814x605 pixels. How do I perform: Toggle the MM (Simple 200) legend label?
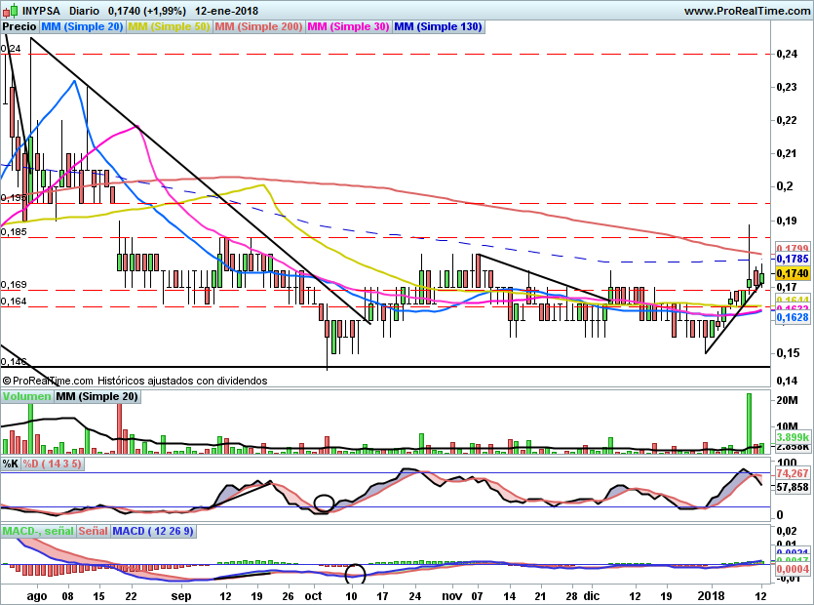(258, 27)
